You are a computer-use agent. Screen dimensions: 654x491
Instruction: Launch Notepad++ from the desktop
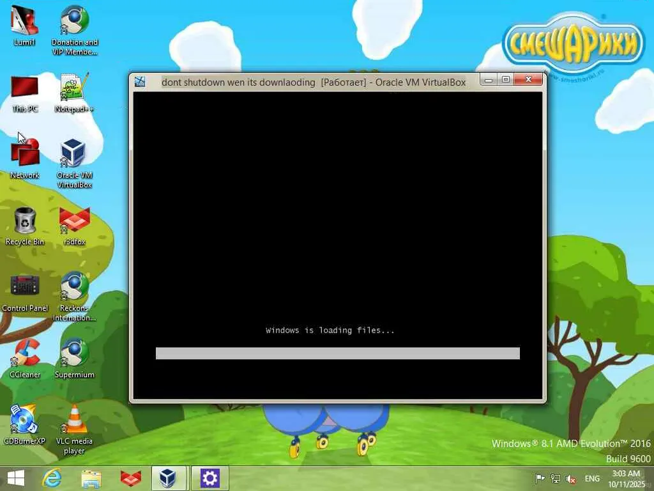74,93
